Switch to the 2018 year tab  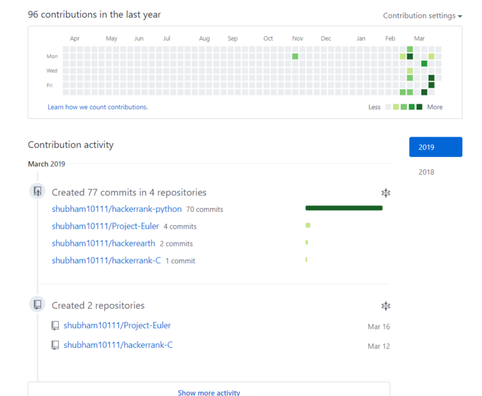[426, 172]
